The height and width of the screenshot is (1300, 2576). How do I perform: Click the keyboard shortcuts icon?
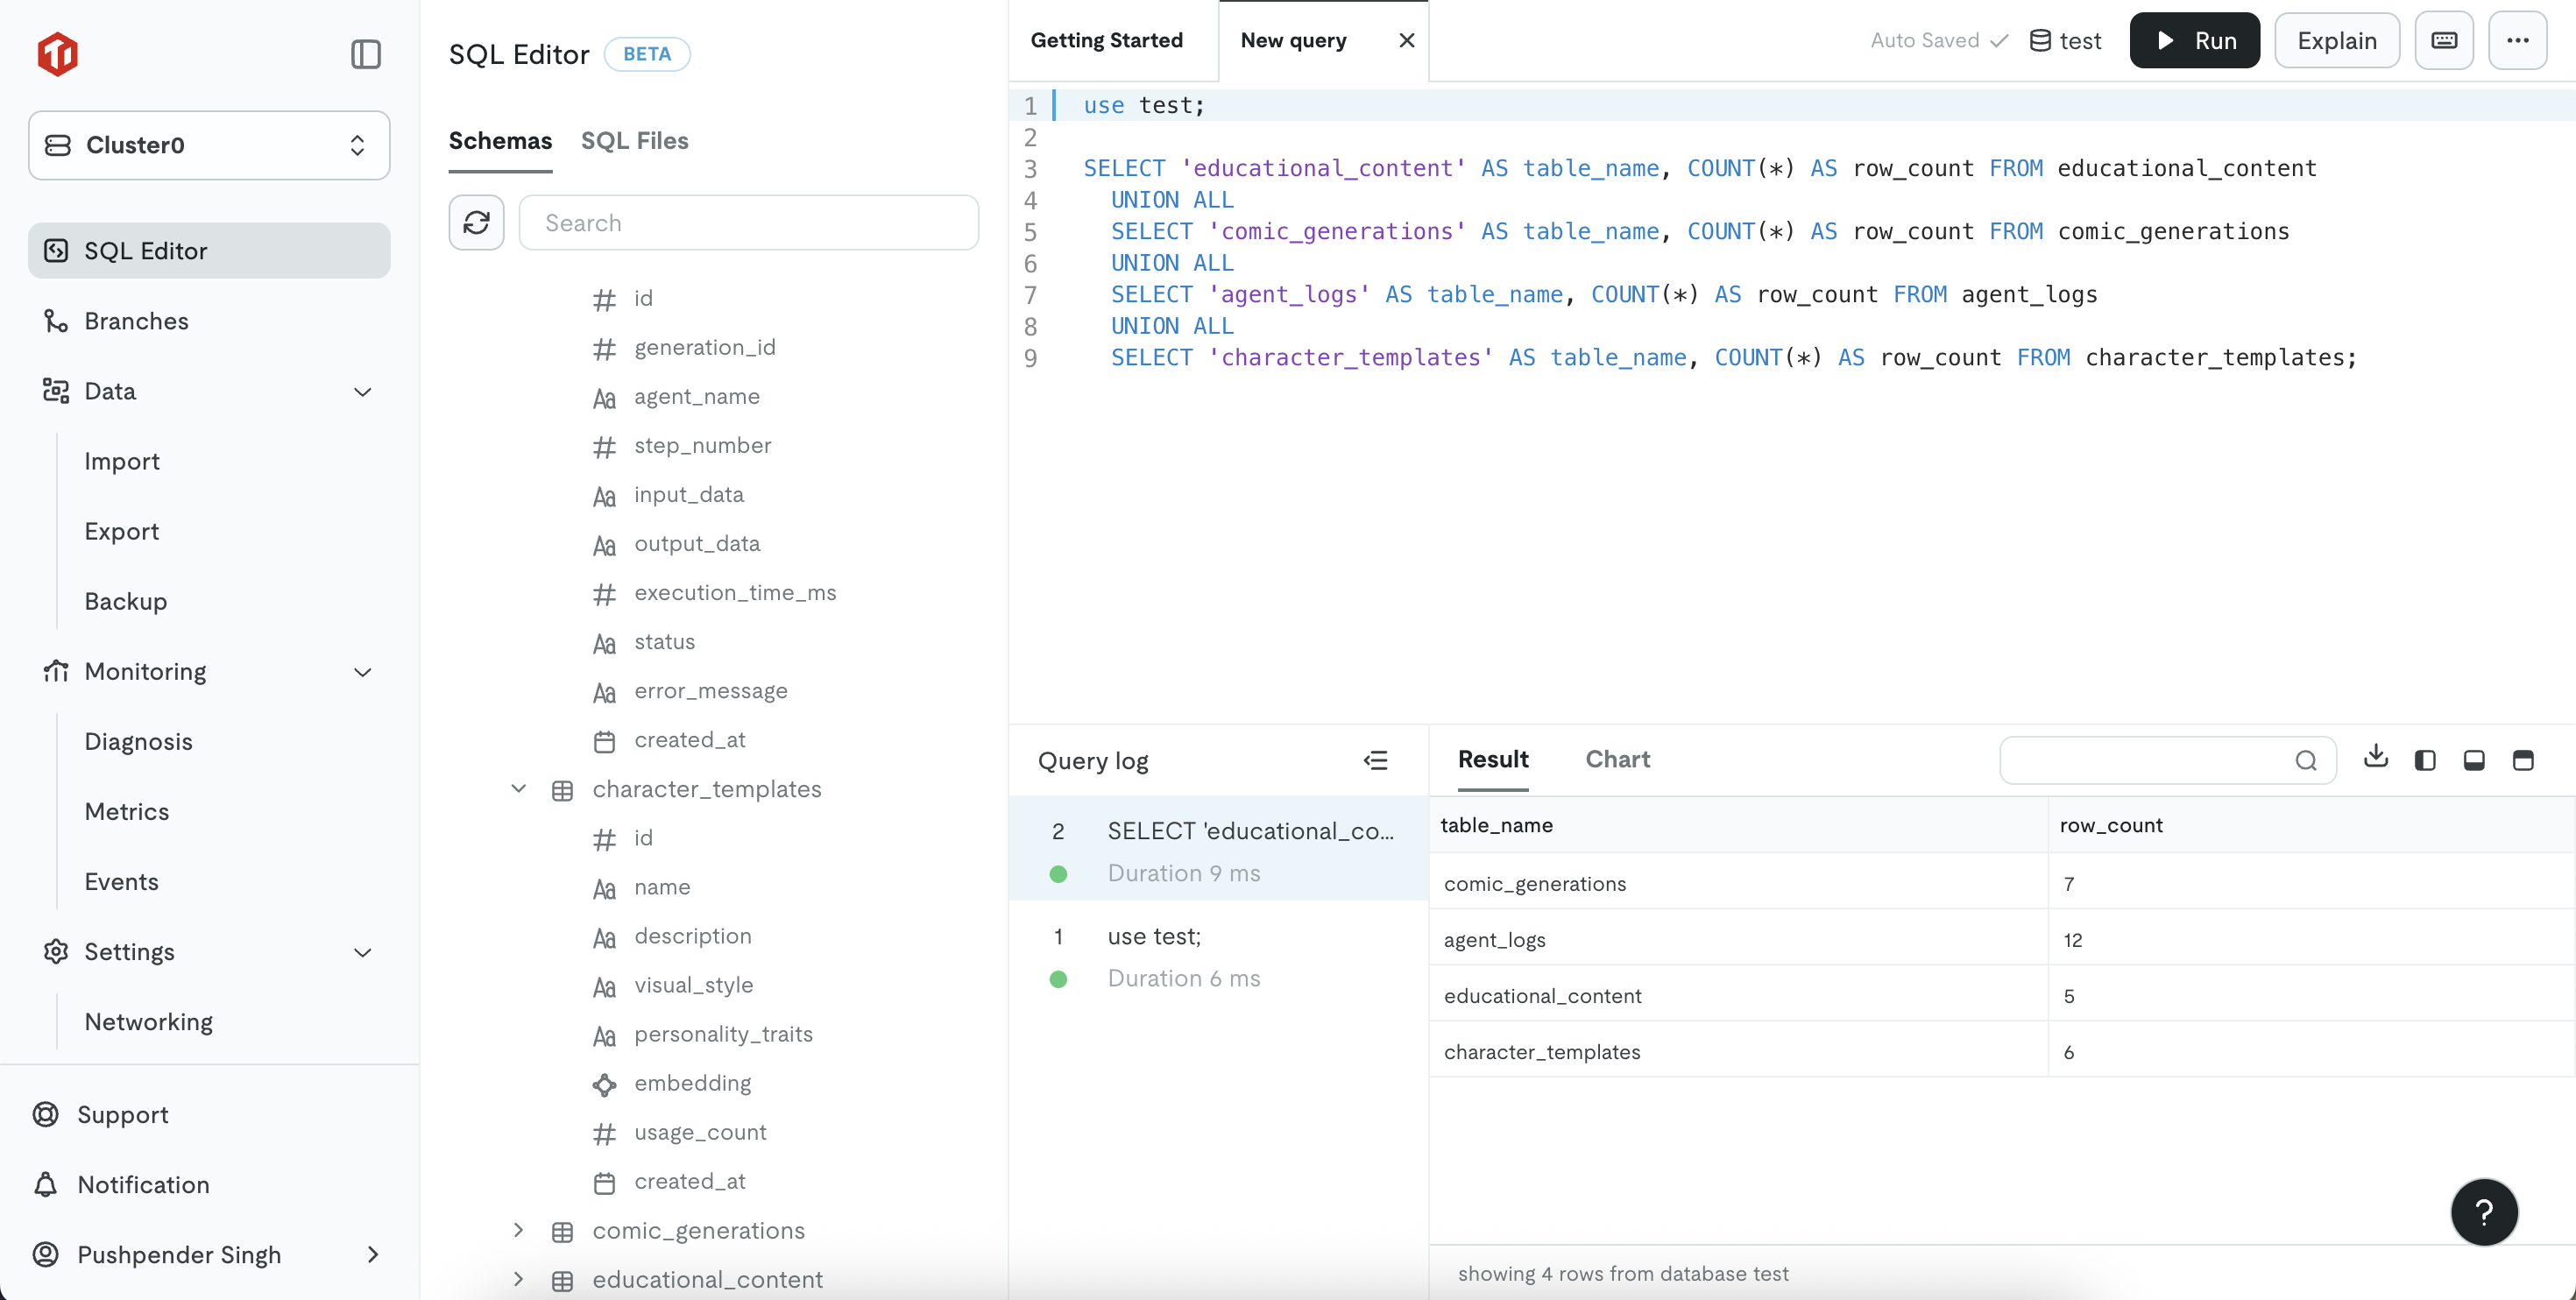coord(2443,41)
